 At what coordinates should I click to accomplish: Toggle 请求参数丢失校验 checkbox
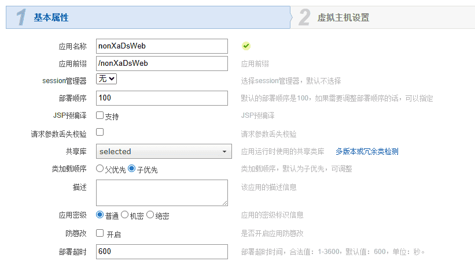pos(100,132)
